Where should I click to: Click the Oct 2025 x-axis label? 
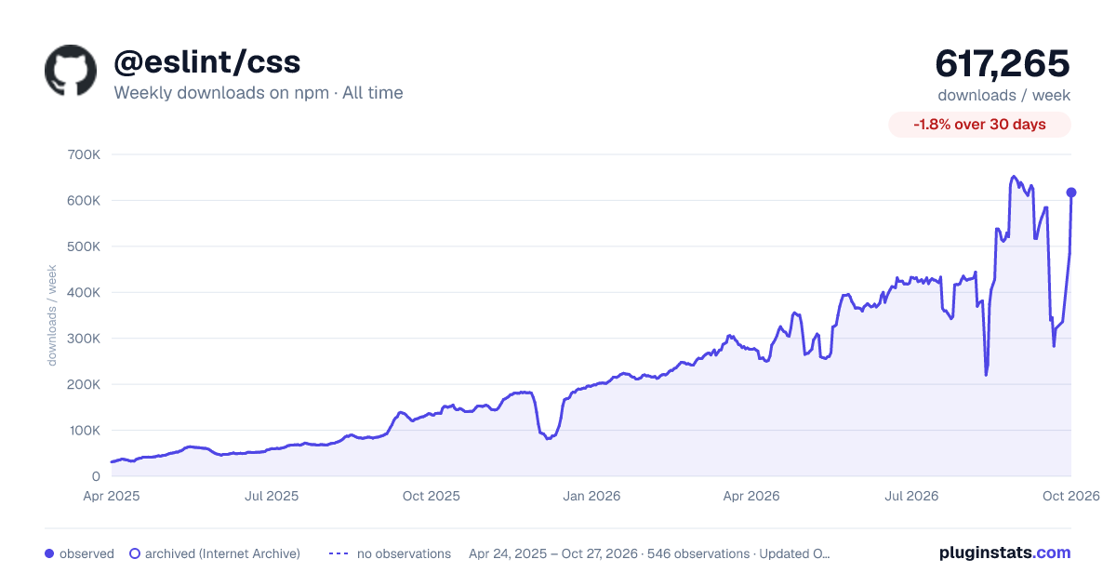pyautogui.click(x=432, y=496)
